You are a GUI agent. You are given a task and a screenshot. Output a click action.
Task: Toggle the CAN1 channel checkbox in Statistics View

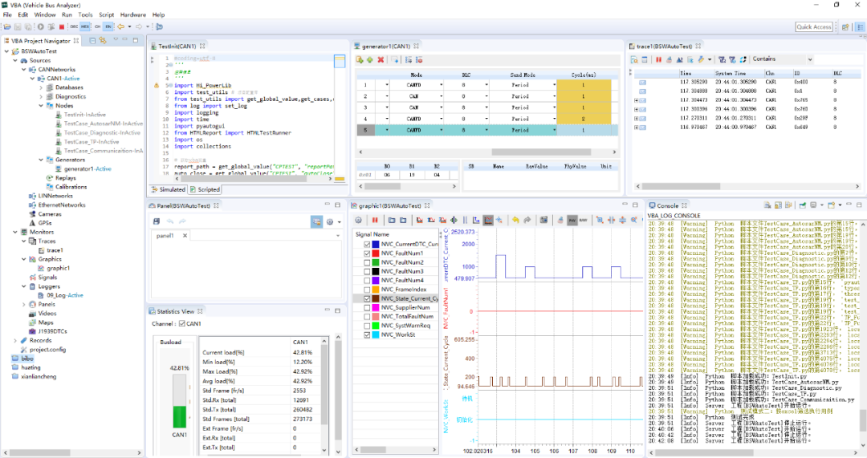click(182, 324)
